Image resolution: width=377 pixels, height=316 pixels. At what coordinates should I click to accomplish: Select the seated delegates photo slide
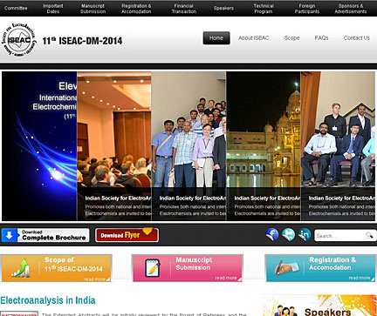pyautogui.click(x=338, y=146)
